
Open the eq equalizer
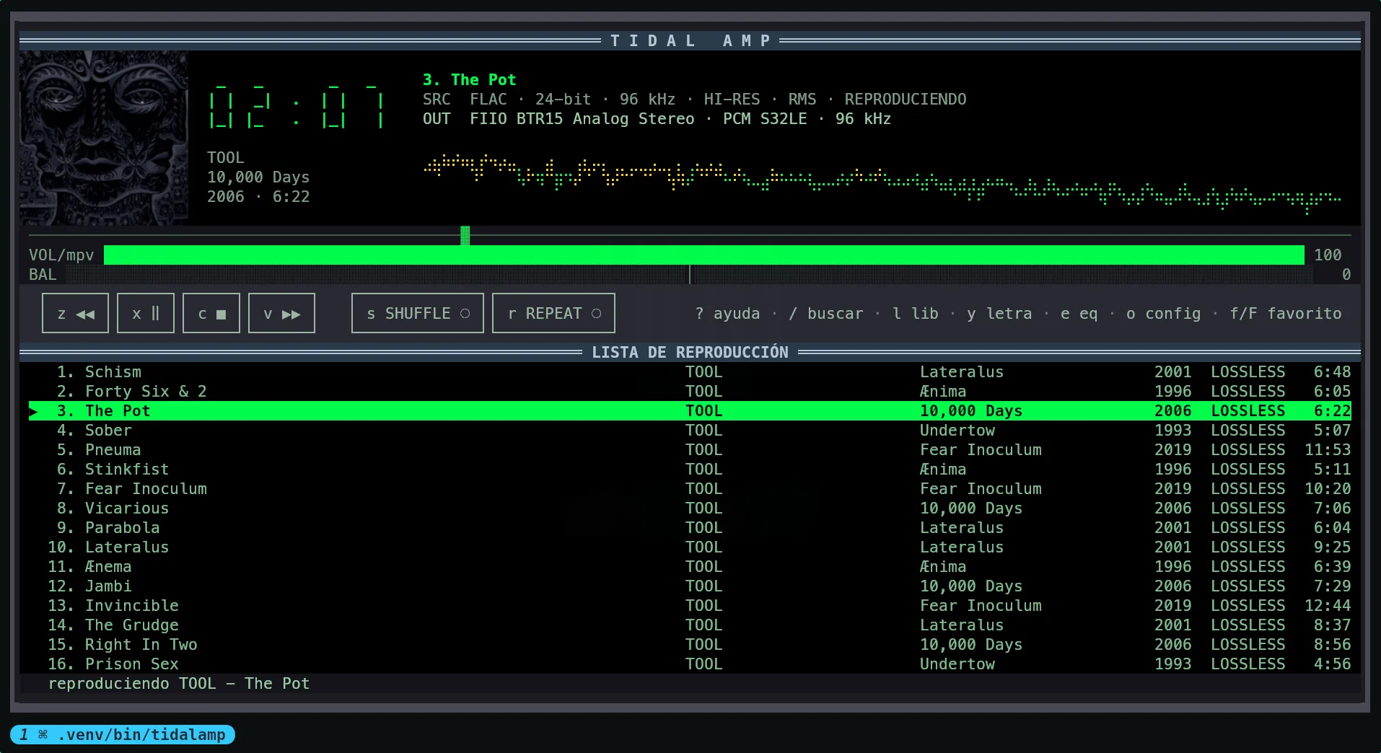[1079, 314]
